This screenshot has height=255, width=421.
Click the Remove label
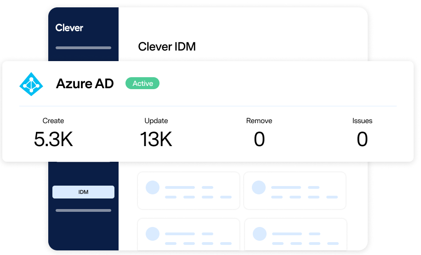(x=259, y=121)
